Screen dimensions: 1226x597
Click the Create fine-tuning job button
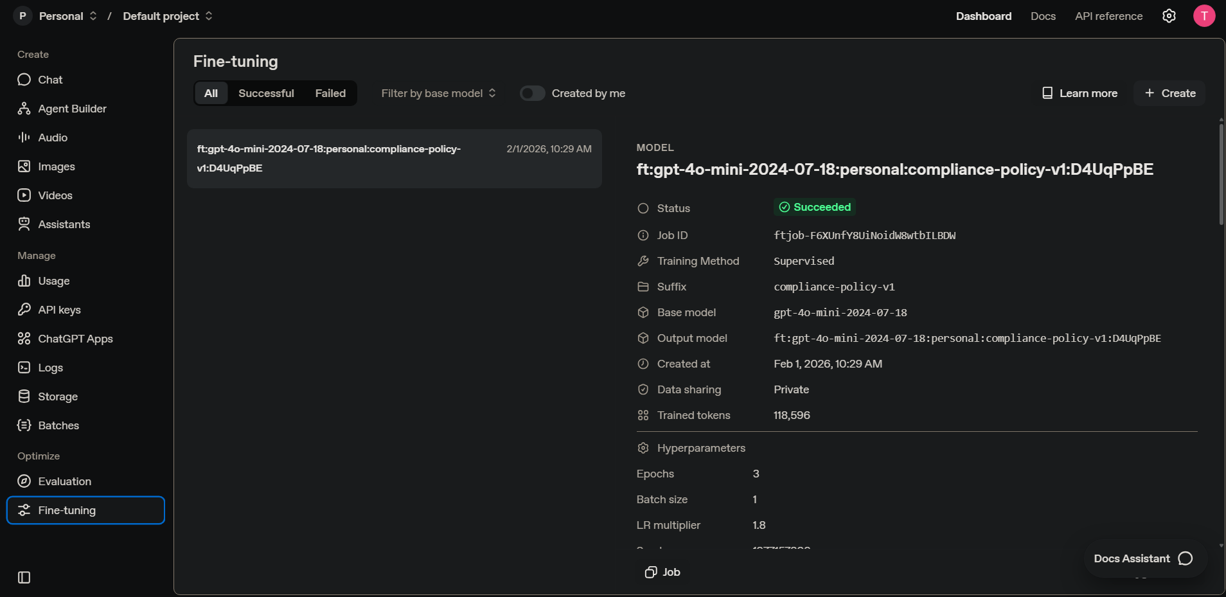1169,93
